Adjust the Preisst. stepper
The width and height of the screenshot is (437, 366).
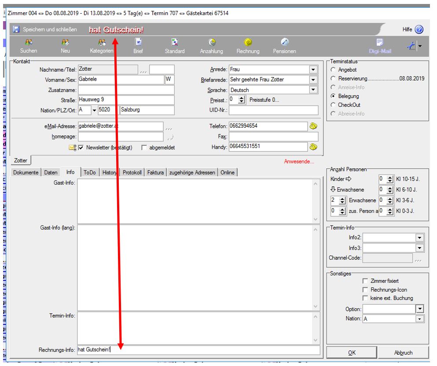242,100
